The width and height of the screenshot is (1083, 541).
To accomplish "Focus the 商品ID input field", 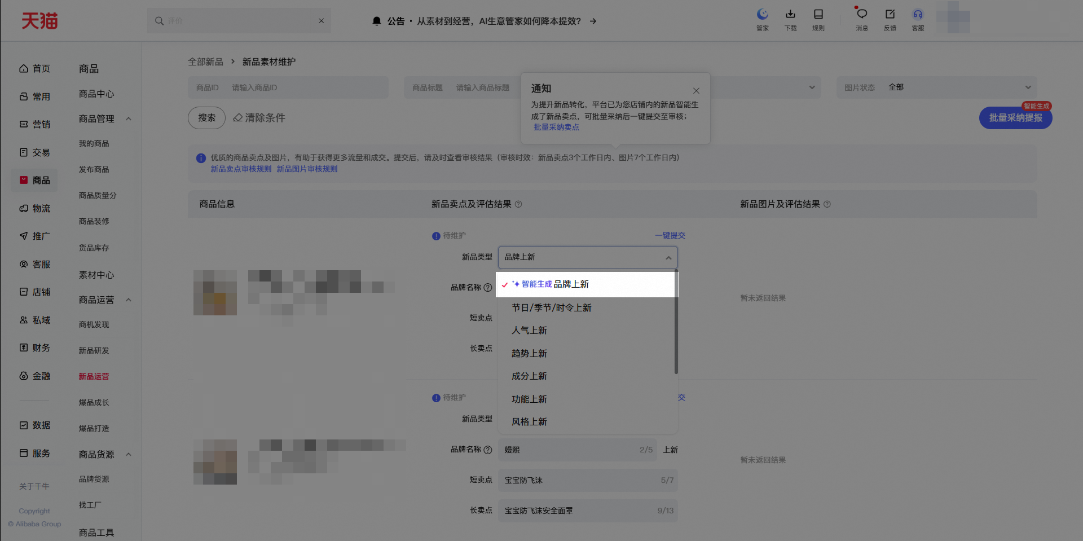I will pos(288,87).
